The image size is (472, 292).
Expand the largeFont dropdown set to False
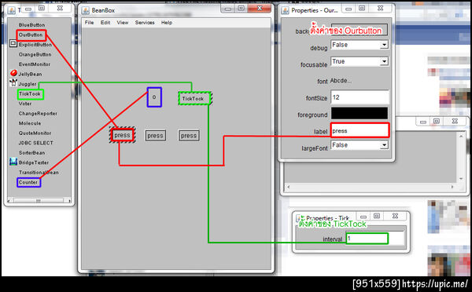384,145
